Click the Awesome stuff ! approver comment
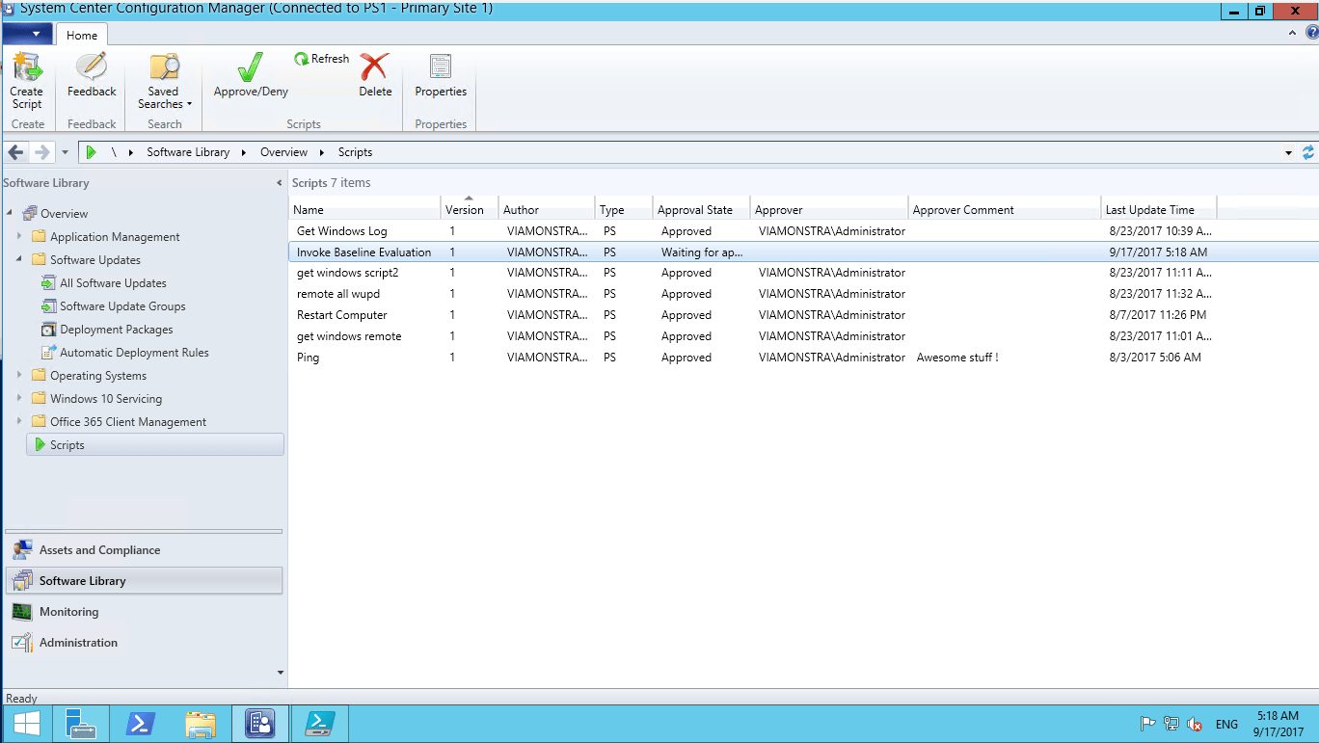Viewport: 1319px width, 743px height. pyautogui.click(x=957, y=358)
